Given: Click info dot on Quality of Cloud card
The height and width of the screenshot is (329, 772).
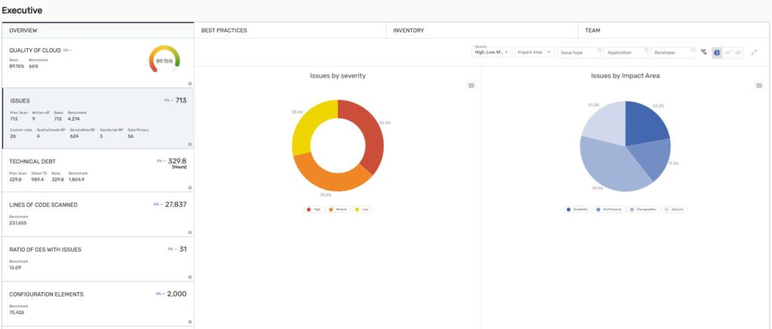Looking at the screenshot, I should (x=189, y=84).
